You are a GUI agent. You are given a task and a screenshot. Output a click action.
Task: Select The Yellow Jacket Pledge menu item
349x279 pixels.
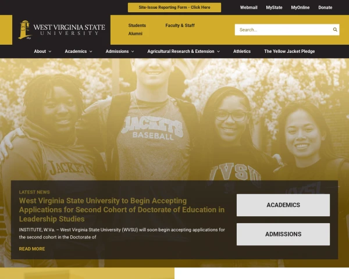pos(289,51)
